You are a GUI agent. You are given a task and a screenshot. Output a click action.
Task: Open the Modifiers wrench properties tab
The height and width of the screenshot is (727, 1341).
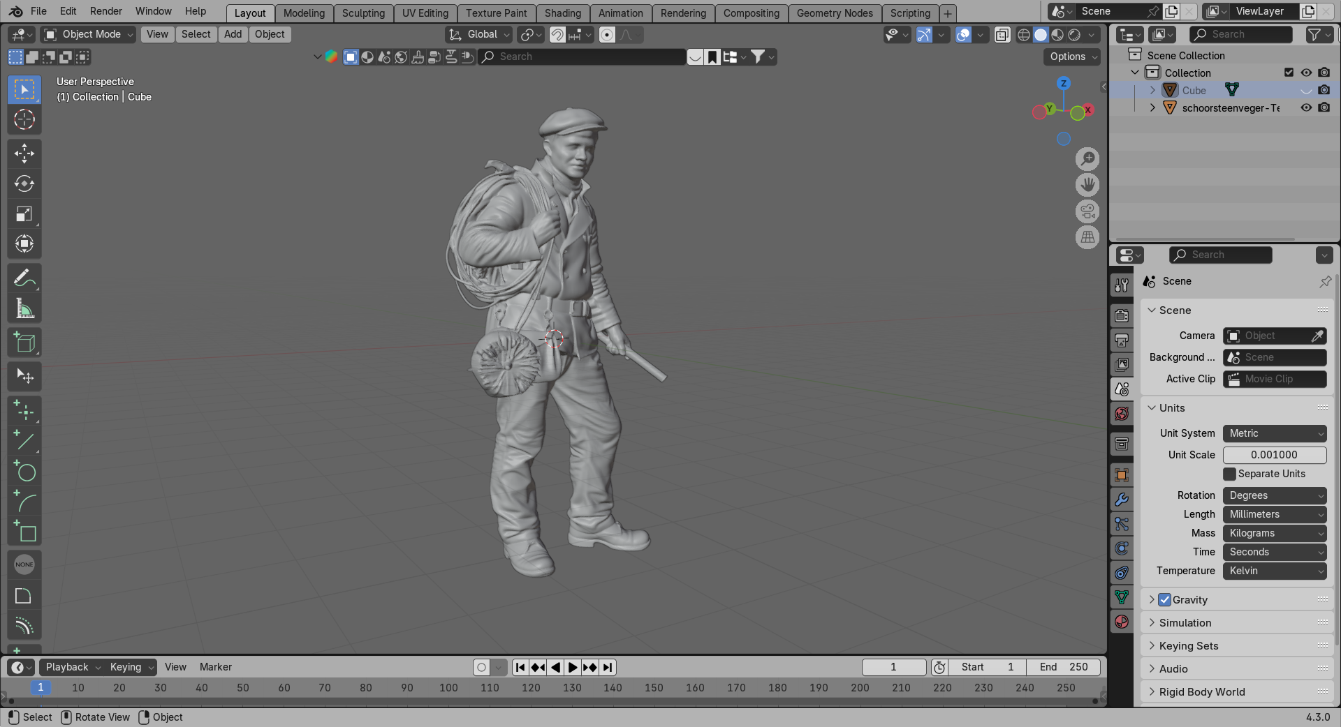tap(1122, 500)
